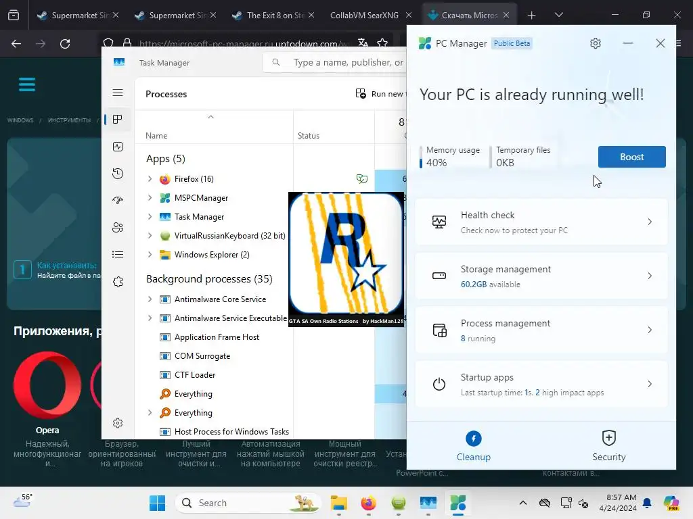693x519 pixels.
Task: Open Windows Start menu
Action: (157, 503)
